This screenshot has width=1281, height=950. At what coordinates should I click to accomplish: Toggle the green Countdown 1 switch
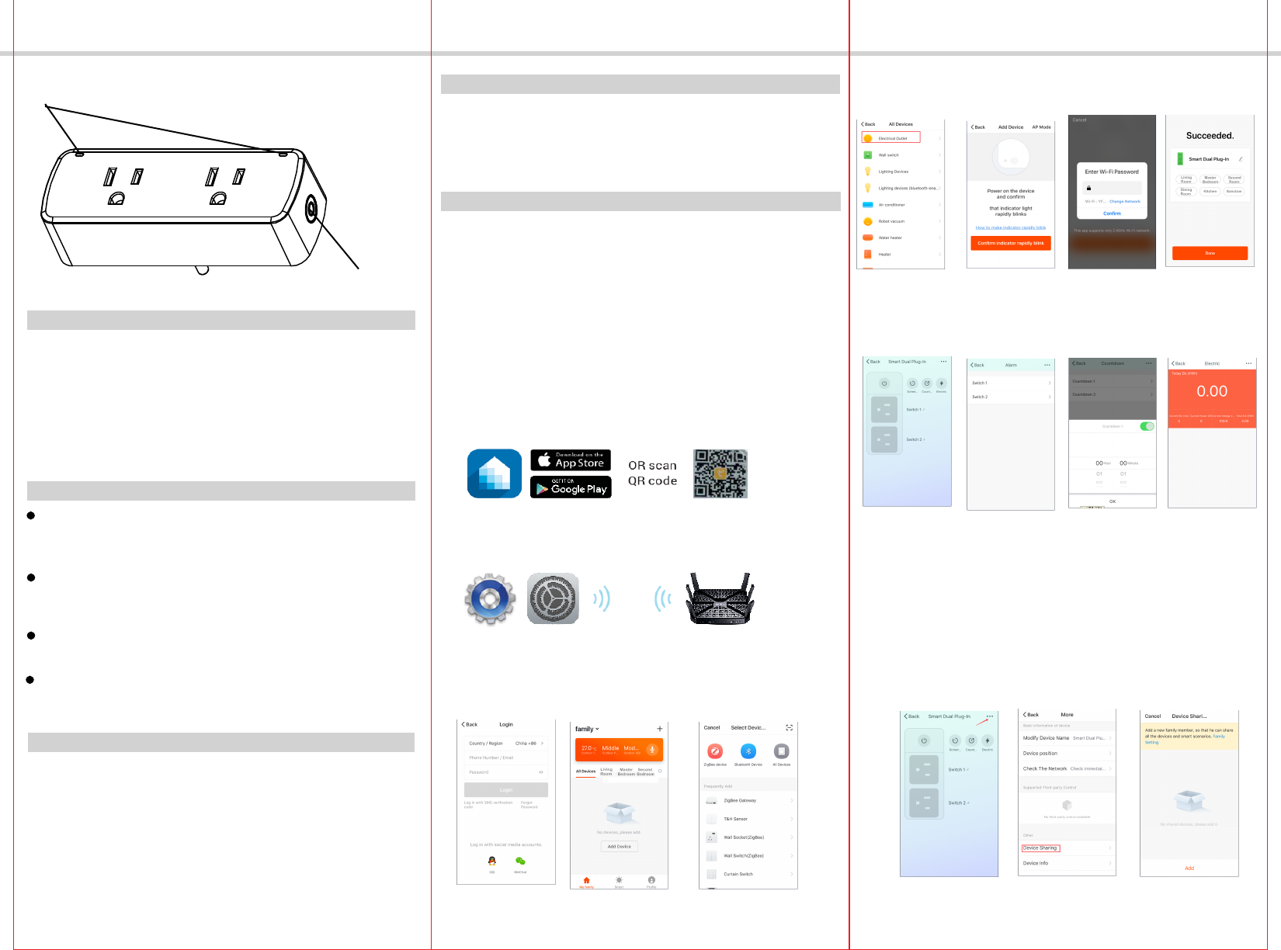1147,426
